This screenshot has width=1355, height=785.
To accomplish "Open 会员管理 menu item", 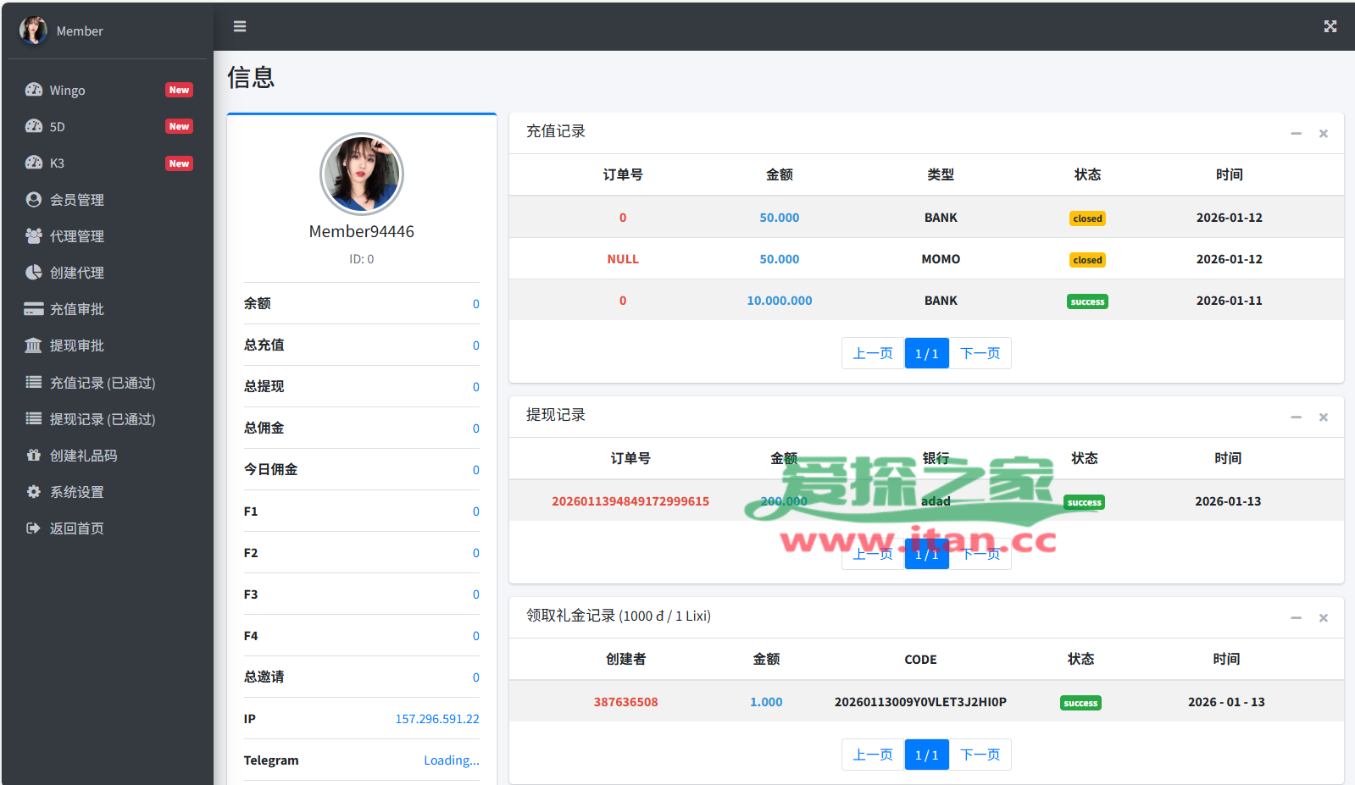I will 76,200.
